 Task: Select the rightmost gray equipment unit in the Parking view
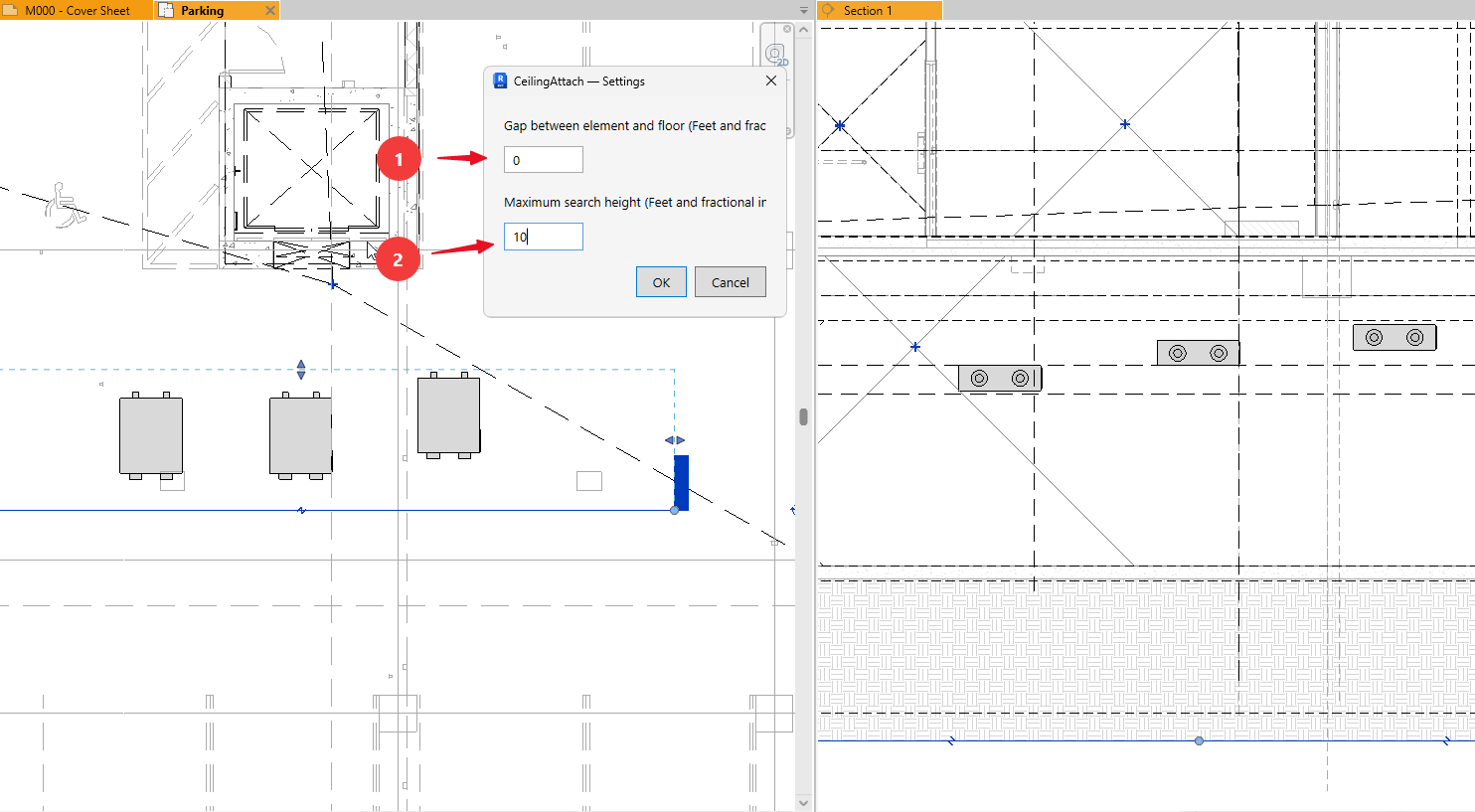449,415
